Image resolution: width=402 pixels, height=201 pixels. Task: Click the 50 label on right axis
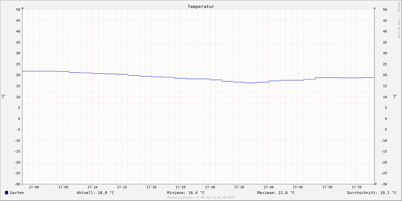[385, 10]
